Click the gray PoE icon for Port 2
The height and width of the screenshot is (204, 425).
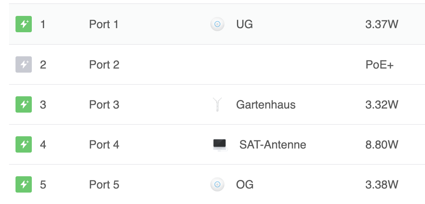tap(23, 64)
